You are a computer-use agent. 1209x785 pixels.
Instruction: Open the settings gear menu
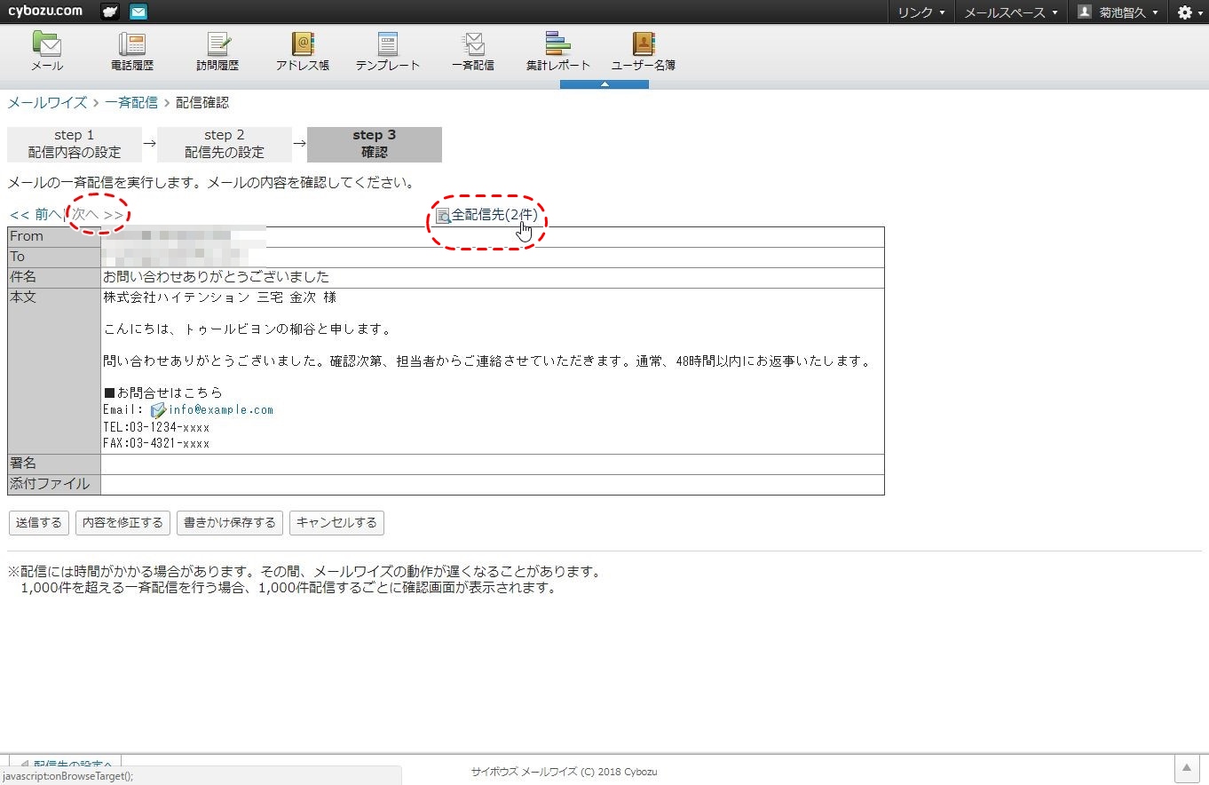(x=1188, y=12)
